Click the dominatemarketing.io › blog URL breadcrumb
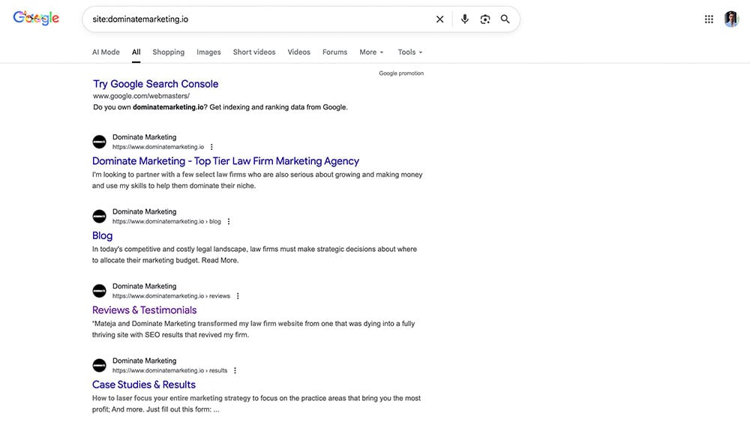750x422 pixels. [x=166, y=222]
